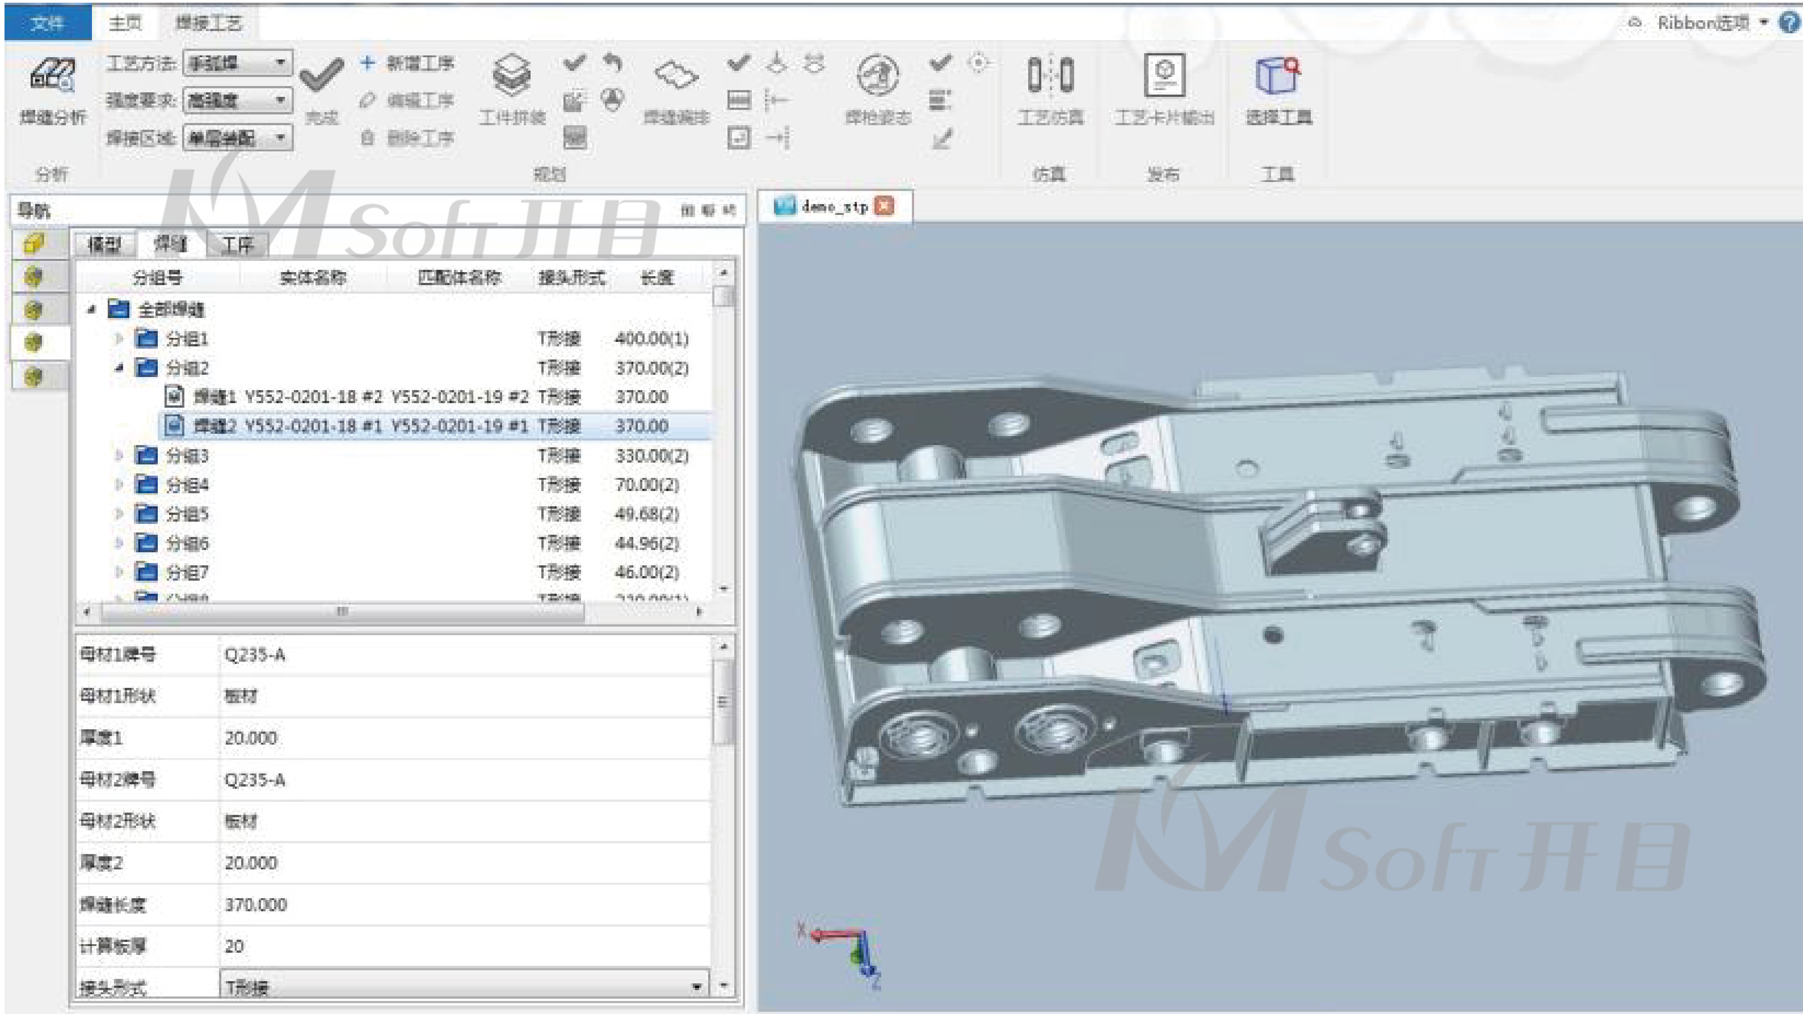Expand the 分组1 folder
The height and width of the screenshot is (1014, 1803).
tap(119, 339)
